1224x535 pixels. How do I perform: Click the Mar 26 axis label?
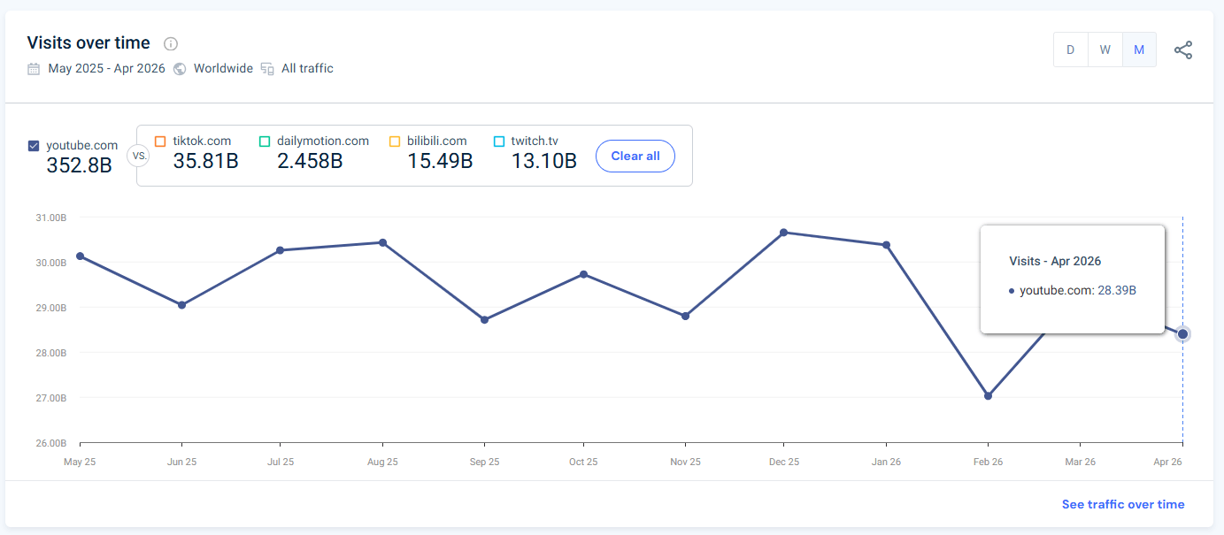point(1080,462)
